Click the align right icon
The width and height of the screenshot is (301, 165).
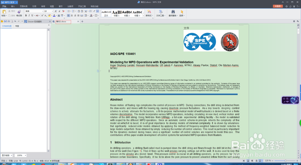pos(75,16)
